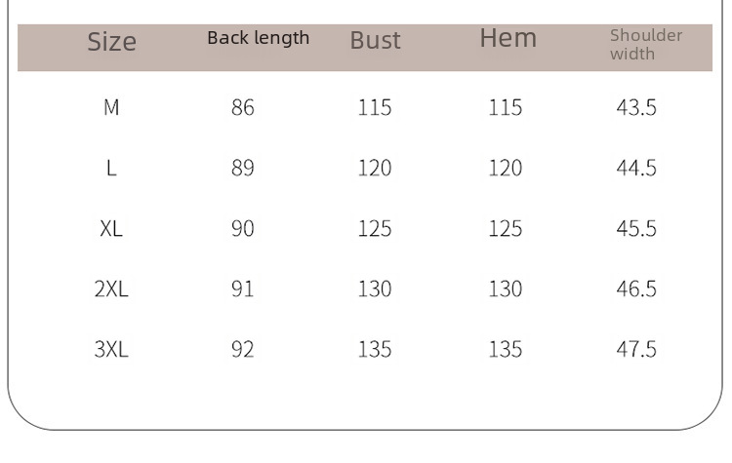This screenshot has width=732, height=463.
Task: Select the Back length header
Action: coord(259,38)
